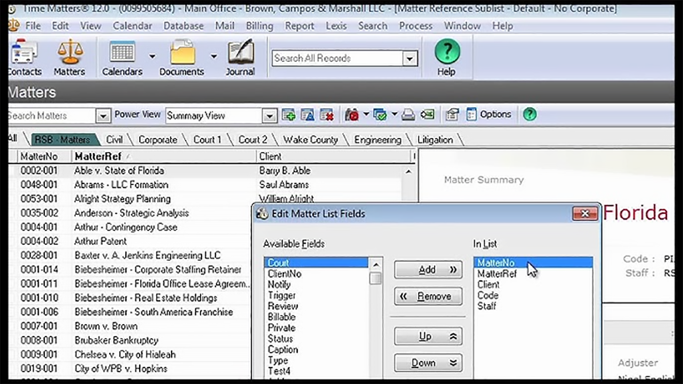Switch to the Wake County tab
This screenshot has height=384, width=683.
310,140
